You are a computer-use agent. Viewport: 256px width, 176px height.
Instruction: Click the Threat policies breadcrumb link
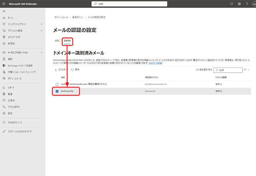(x=78, y=17)
